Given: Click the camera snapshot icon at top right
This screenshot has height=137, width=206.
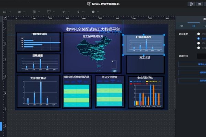Looking at the screenshot, I should click(199, 4).
